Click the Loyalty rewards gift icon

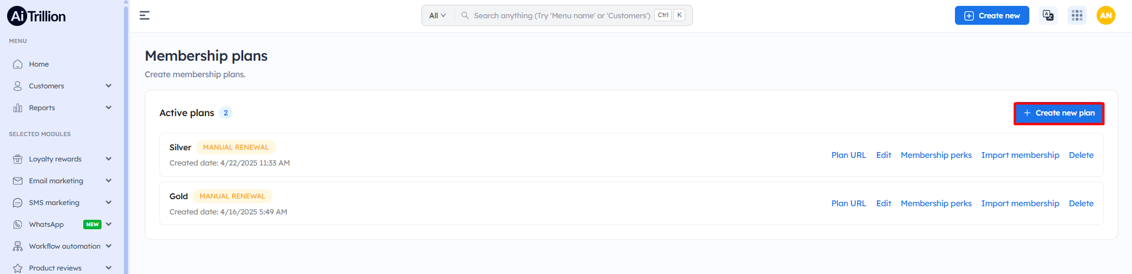(18, 159)
